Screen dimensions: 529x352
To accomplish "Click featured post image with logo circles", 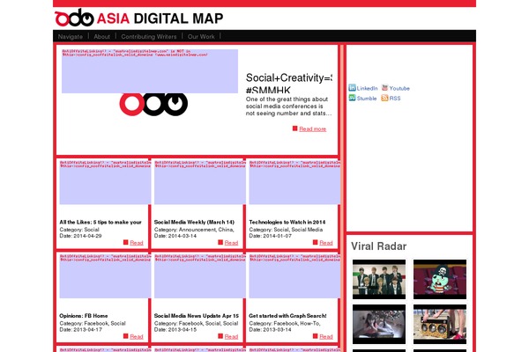I will (153, 104).
